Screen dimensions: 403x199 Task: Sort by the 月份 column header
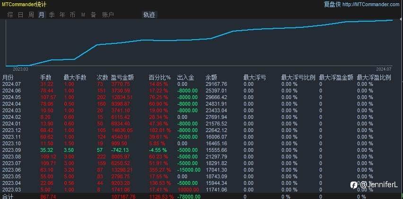(8, 77)
